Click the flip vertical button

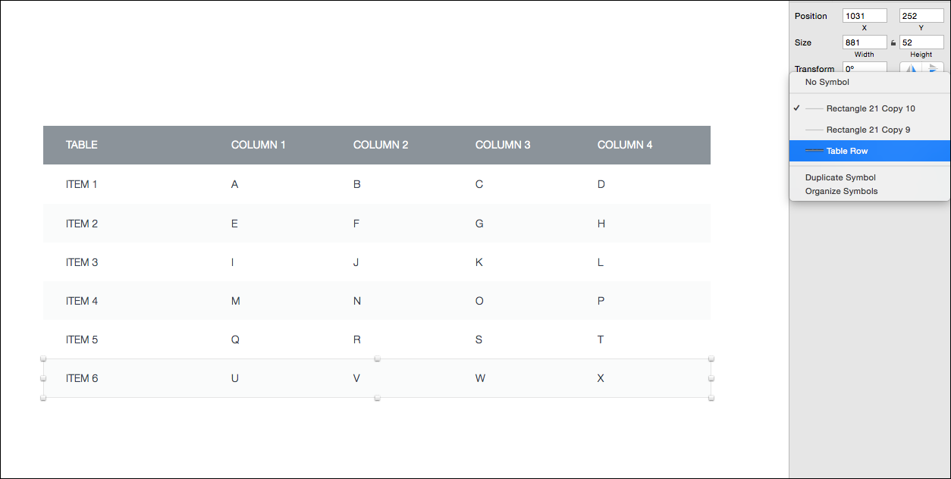(x=934, y=67)
